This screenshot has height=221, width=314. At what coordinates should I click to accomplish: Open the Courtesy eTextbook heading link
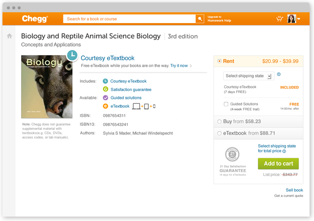(x=107, y=58)
